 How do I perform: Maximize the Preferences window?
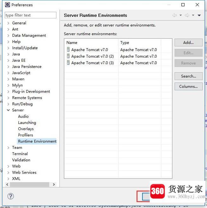tap(183, 5)
